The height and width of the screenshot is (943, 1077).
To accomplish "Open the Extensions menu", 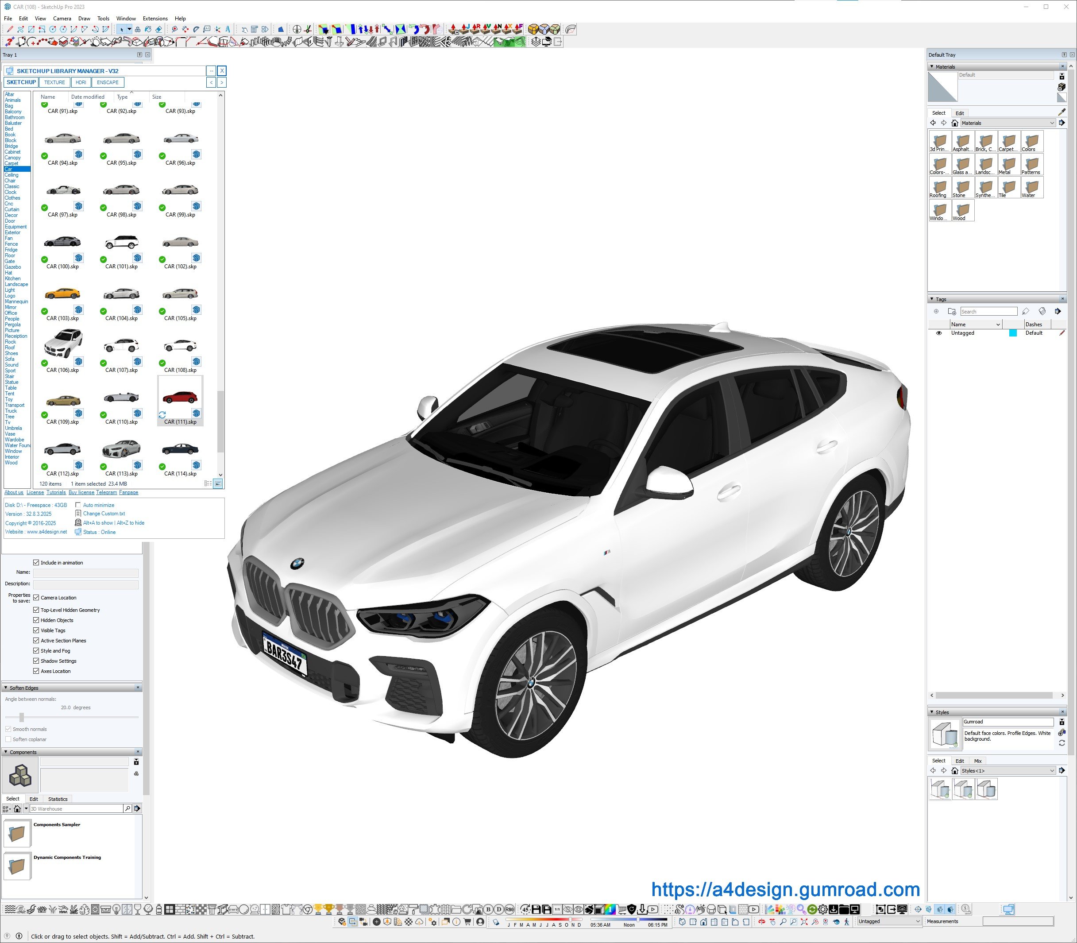I will [155, 19].
